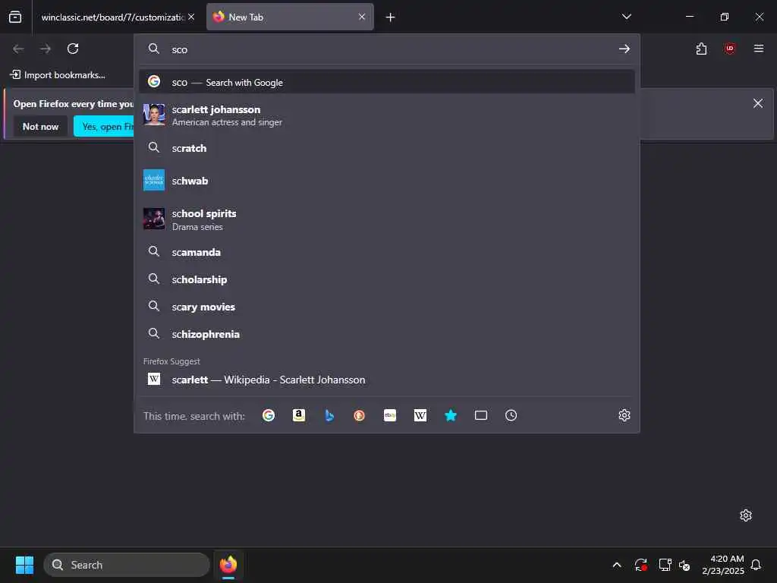The height and width of the screenshot is (583, 777).
Task: Switch to the New Tab tab
Action: click(290, 17)
